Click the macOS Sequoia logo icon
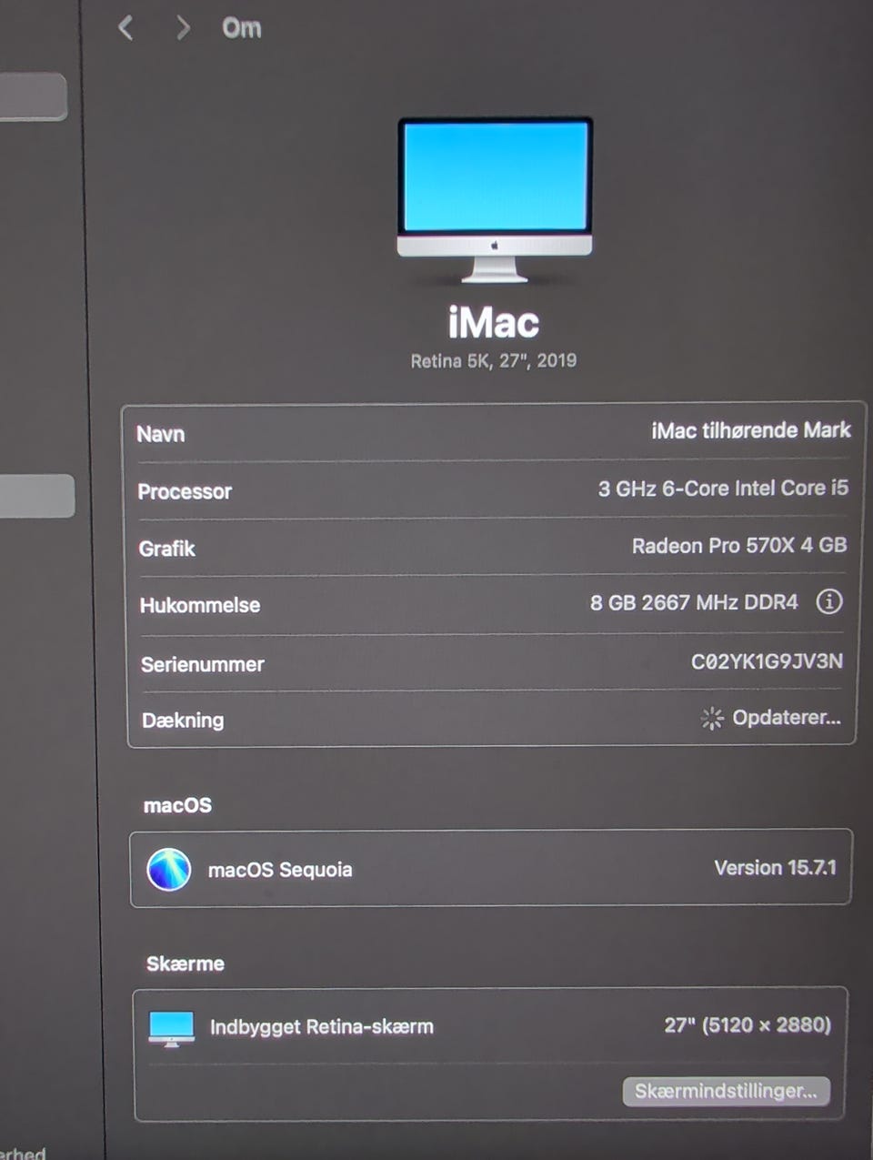The height and width of the screenshot is (1160, 873). (169, 869)
